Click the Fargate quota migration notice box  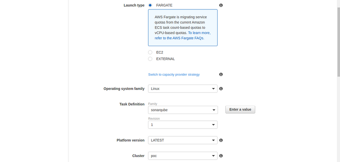click(x=183, y=28)
